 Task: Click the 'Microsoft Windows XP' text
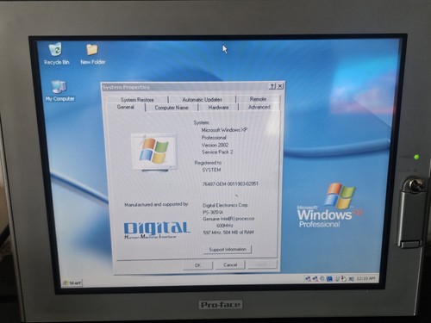pos(224,130)
